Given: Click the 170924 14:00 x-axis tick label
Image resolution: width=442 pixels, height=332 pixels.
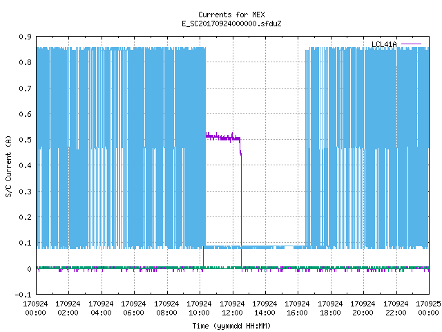Looking at the screenshot, I should 265,308.
